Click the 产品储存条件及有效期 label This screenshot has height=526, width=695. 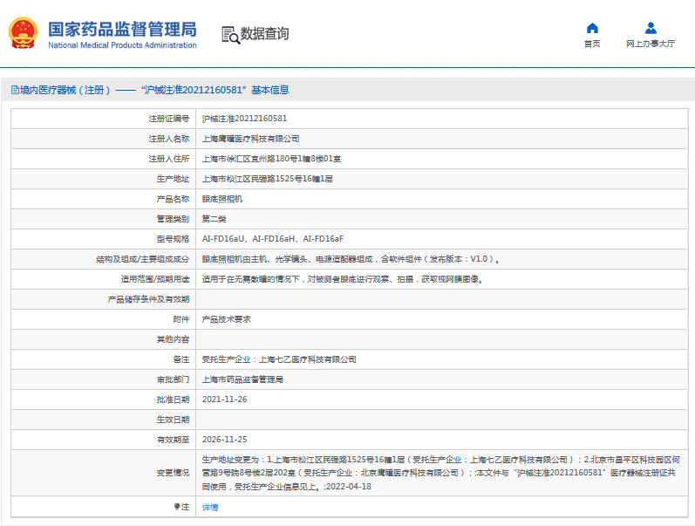pos(148,299)
